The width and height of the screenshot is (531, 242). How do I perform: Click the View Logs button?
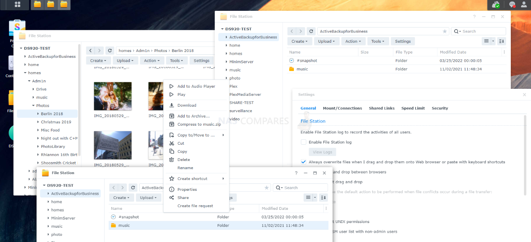(x=323, y=152)
